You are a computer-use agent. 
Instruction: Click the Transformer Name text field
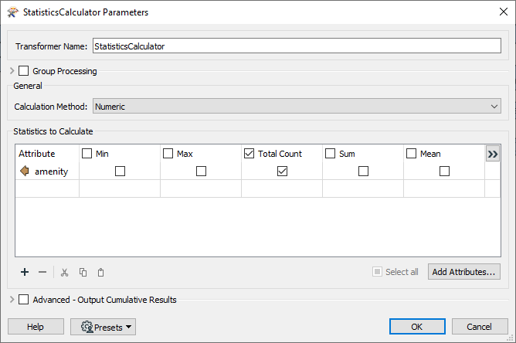(x=297, y=46)
